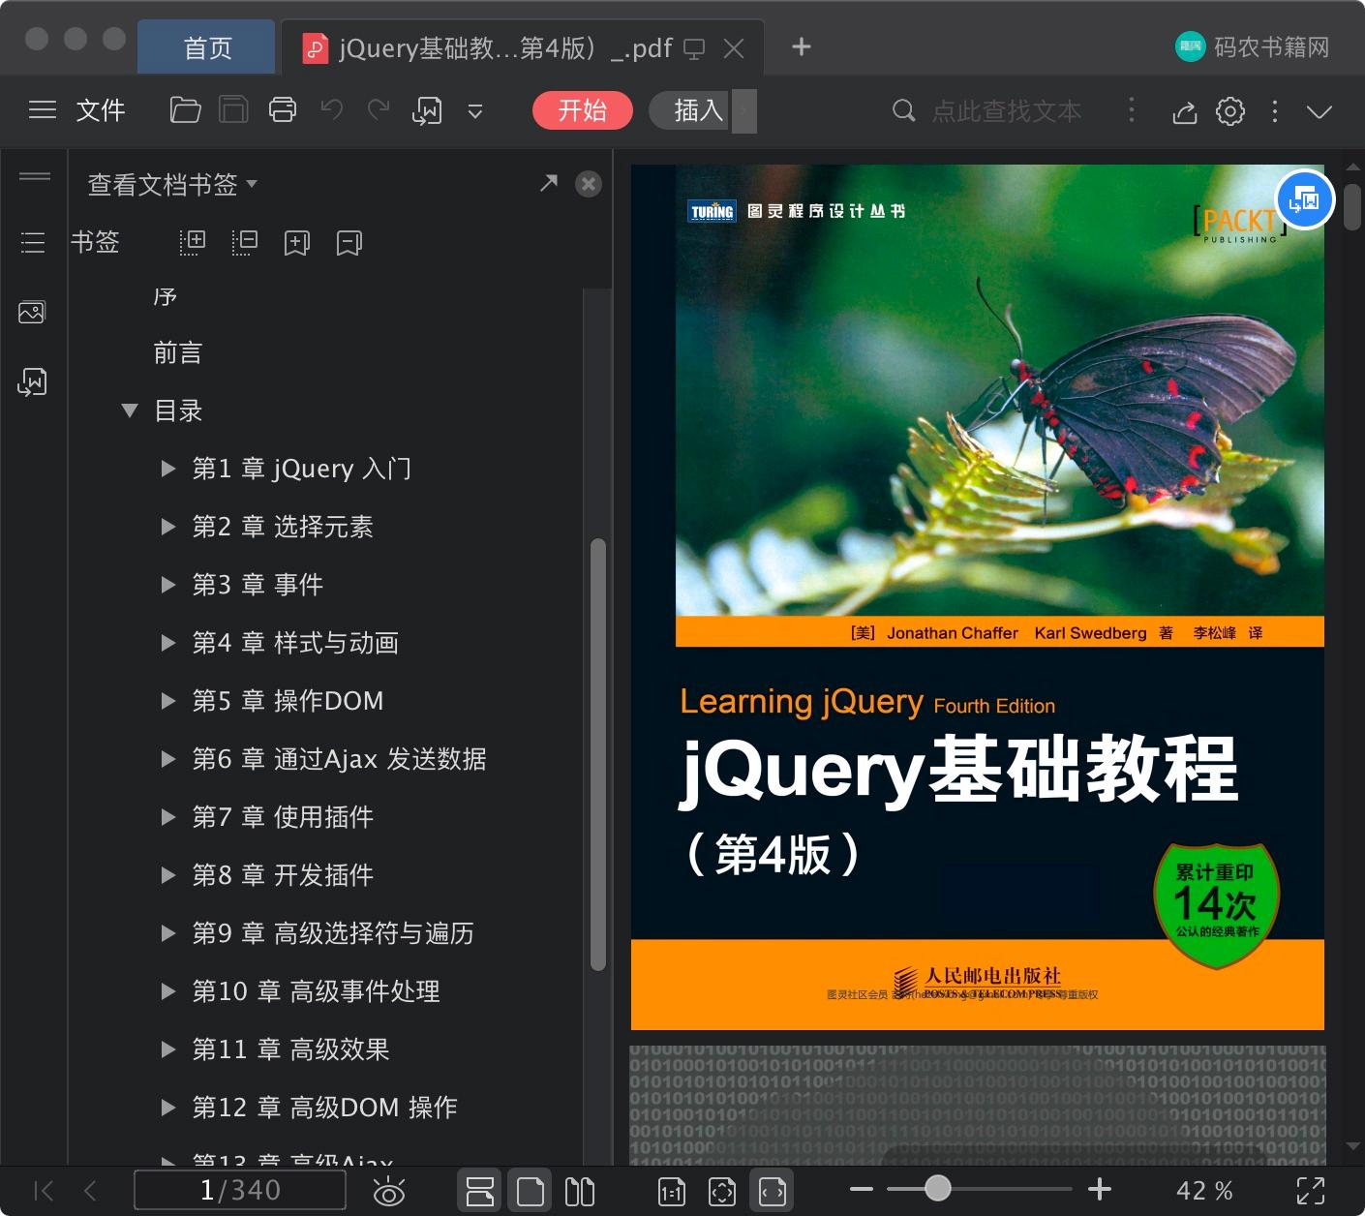
Task: Open bookmark 第11 章 高级效果
Action: coord(290,1049)
